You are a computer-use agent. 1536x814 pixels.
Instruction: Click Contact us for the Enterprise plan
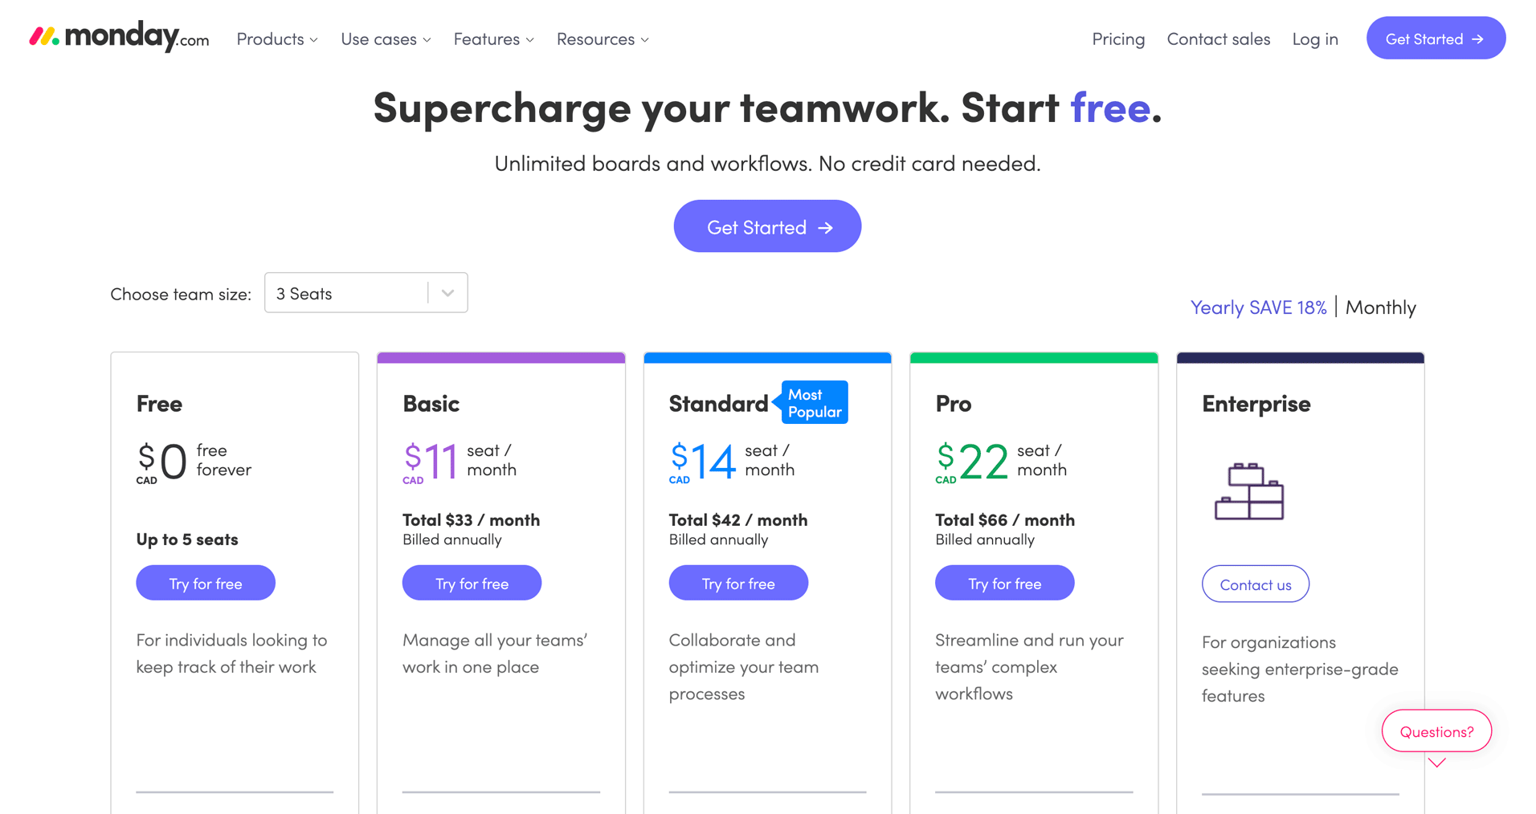[x=1256, y=584]
